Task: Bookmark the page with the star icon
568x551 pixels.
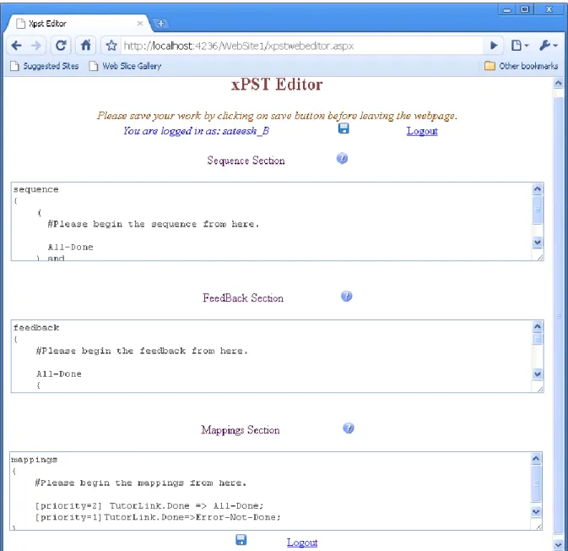Action: pos(111,46)
